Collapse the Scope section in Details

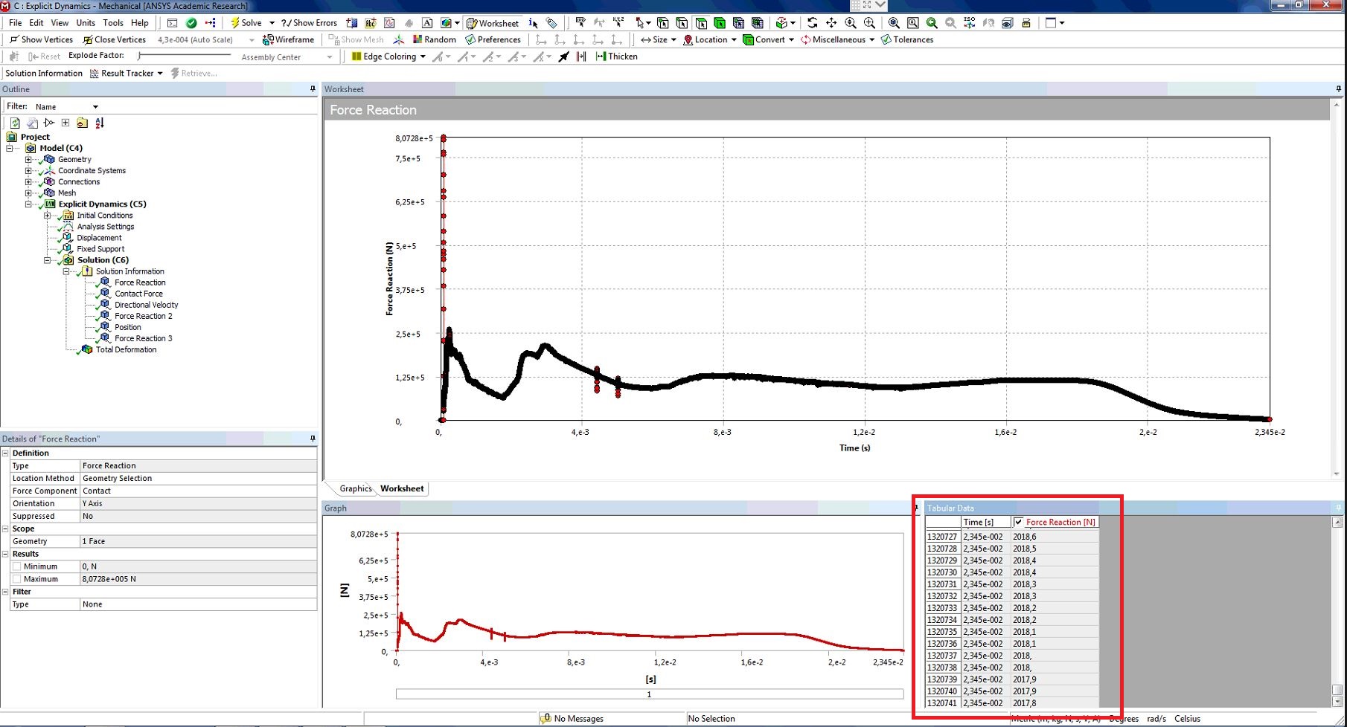click(5, 529)
